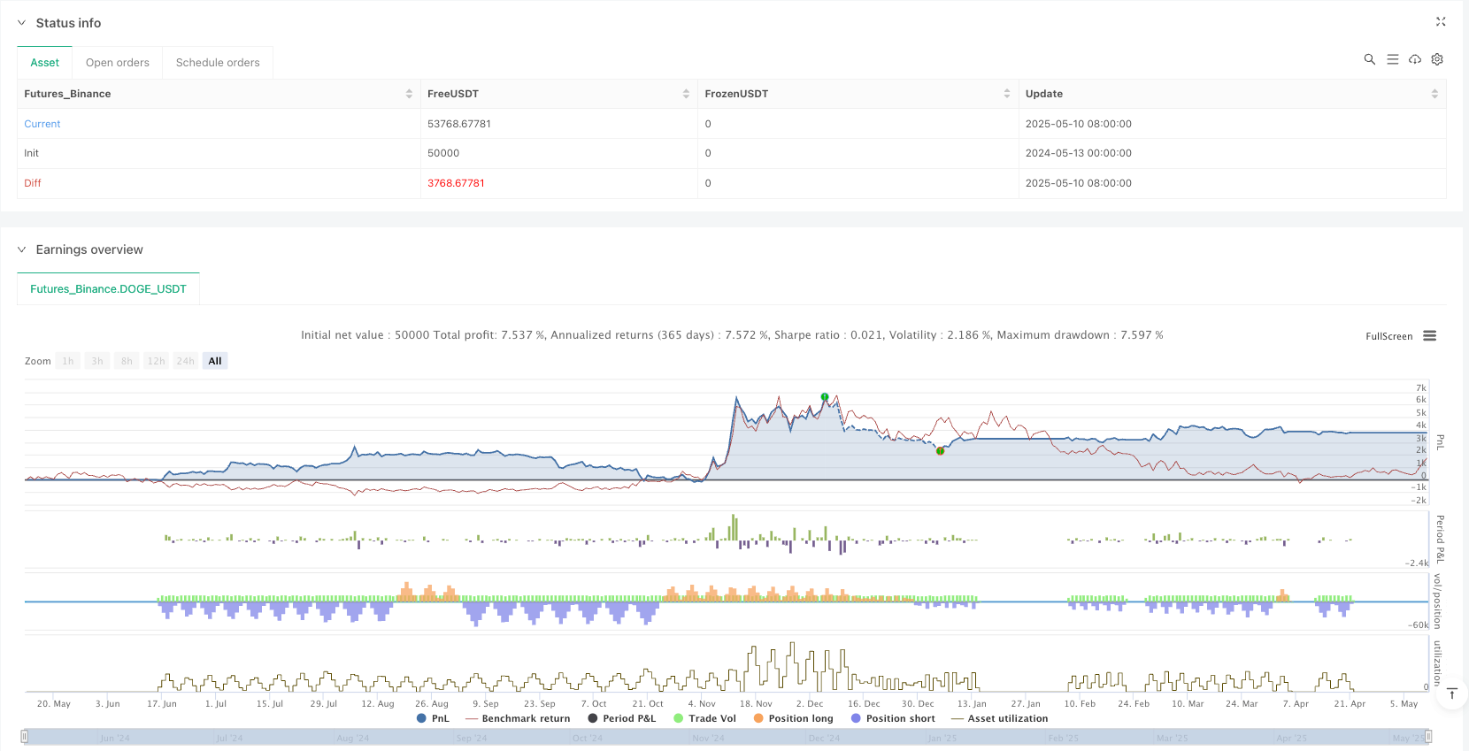1469x751 pixels.
Task: Click the left handle of the range navigator
Action: coord(25,737)
